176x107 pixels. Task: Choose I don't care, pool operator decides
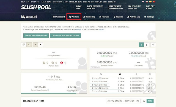(65, 36)
